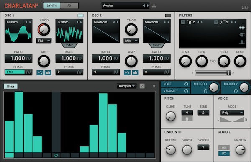The height and width of the screenshot is (162, 251).
Task: Open the OSC 1 FM xmod mode dropdown
Action: [x=44, y=41]
